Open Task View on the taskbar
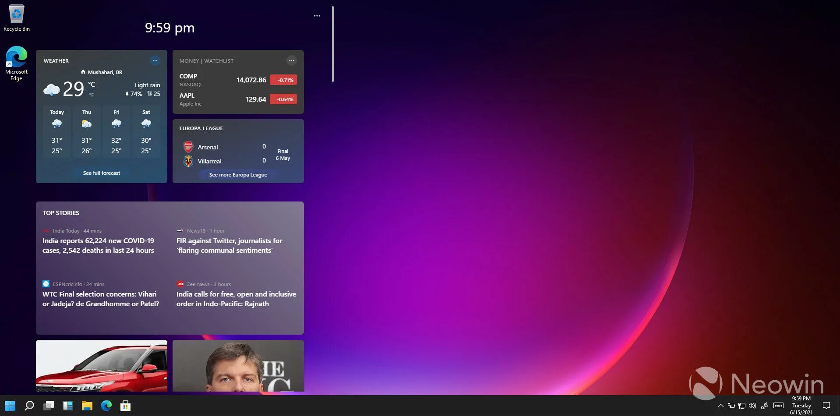This screenshot has width=840, height=417. (49, 406)
